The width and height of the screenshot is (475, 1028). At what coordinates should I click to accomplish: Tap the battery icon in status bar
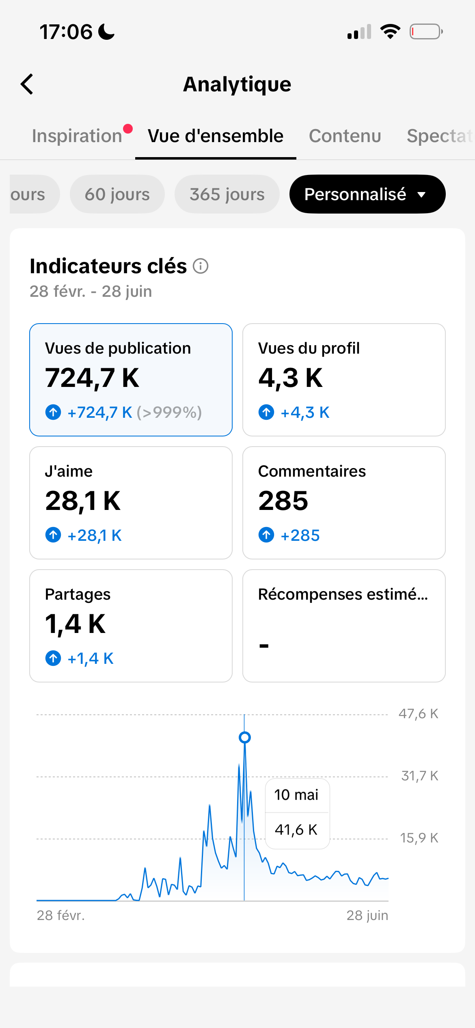click(x=426, y=32)
